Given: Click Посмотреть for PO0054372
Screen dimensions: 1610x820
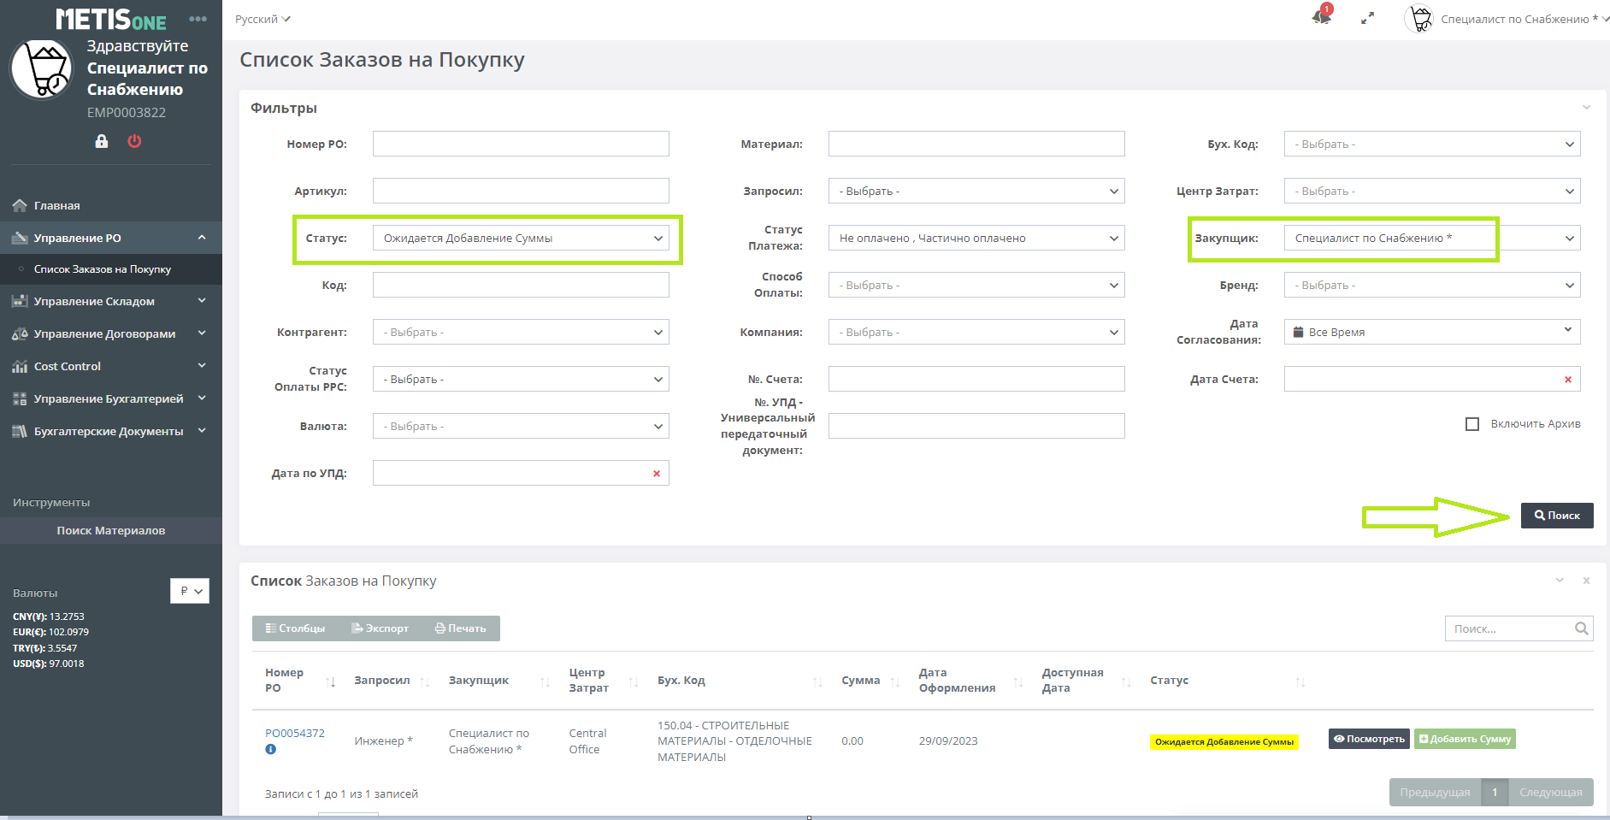Looking at the screenshot, I should click(1369, 739).
